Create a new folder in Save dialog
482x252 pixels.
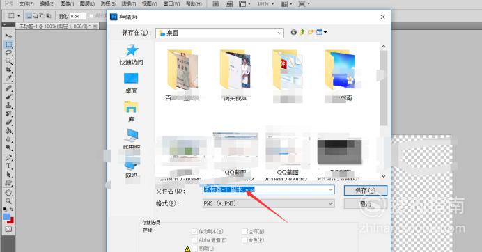[311, 32]
